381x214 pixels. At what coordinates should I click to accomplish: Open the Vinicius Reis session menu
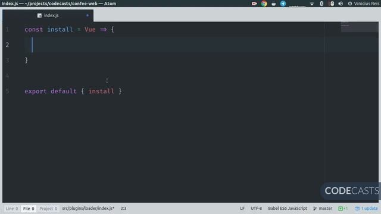pyautogui.click(x=364, y=4)
